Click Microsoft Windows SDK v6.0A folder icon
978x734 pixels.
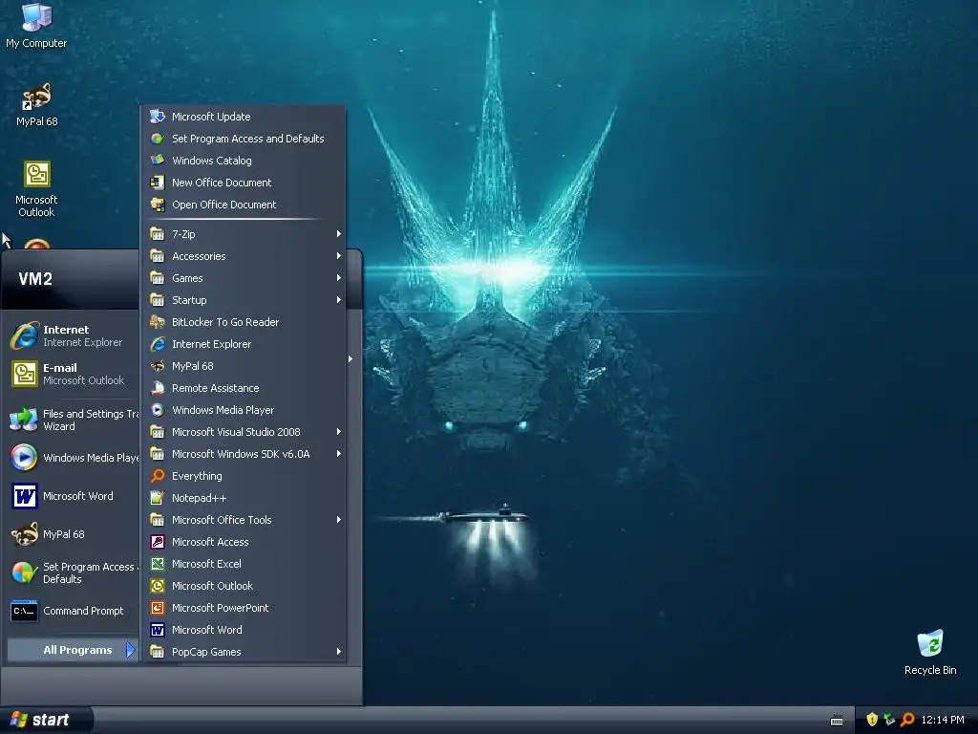tap(158, 454)
